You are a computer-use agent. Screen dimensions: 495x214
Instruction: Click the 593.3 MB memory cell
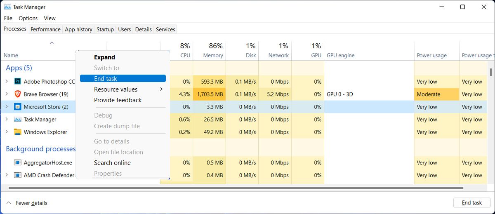click(x=209, y=82)
